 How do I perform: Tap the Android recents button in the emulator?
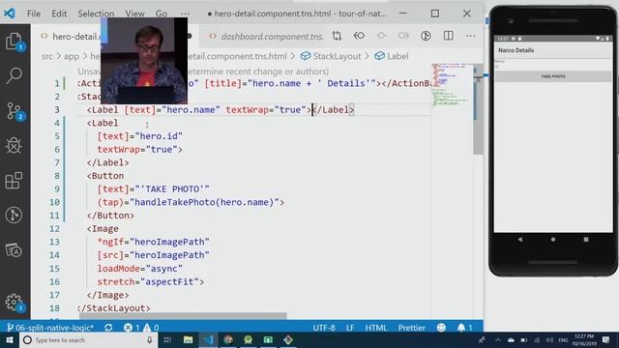586,240
